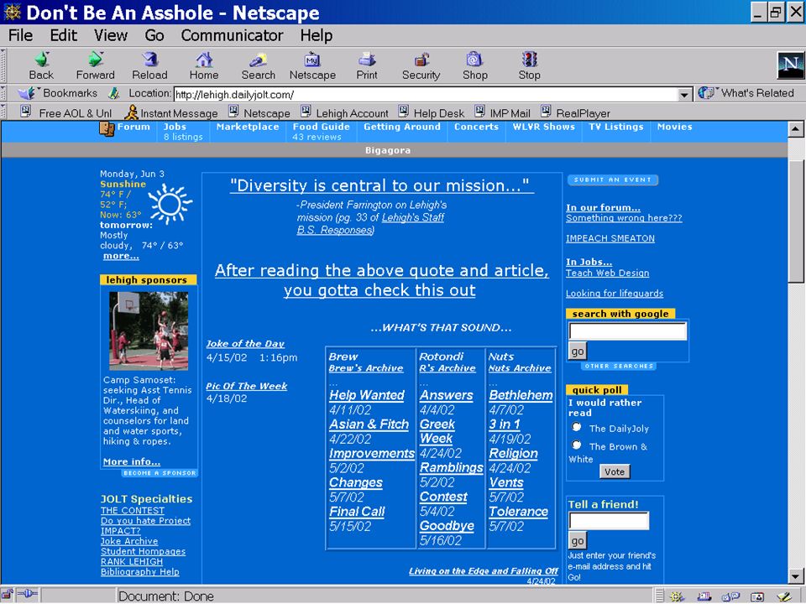Select The DailyJoly poll option
The image size is (806, 604).
577,427
